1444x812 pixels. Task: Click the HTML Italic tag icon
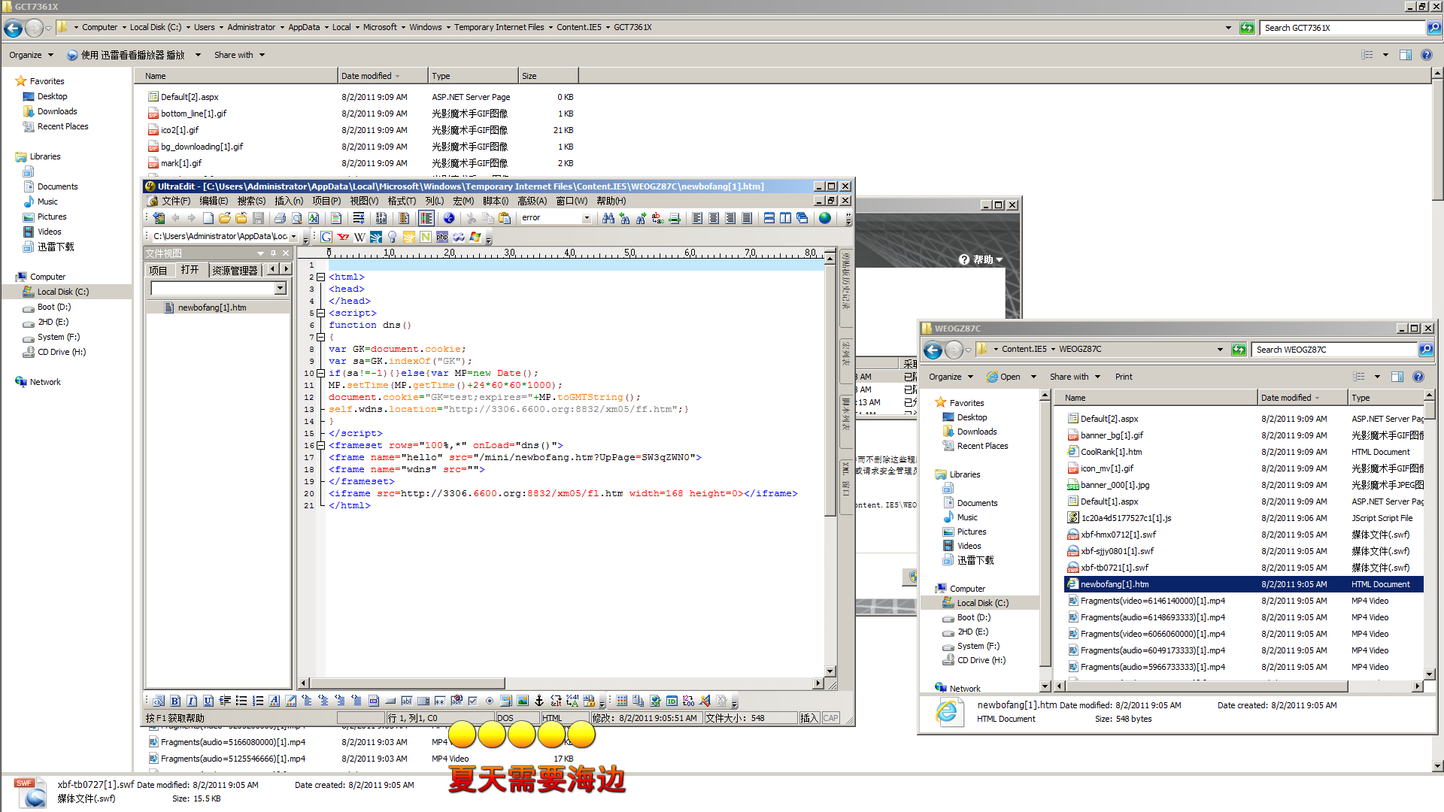click(x=192, y=701)
